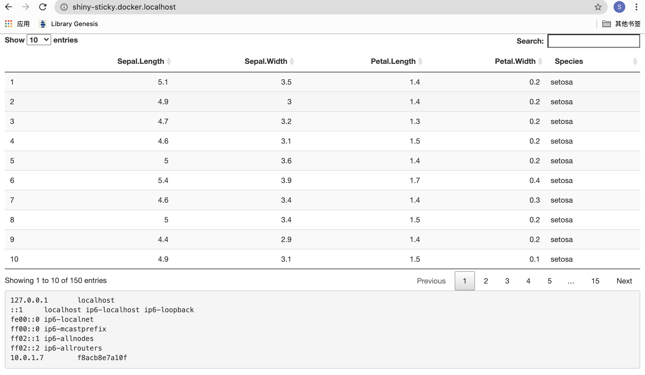
Task: Go to page 2 of the table
Action: pos(486,281)
